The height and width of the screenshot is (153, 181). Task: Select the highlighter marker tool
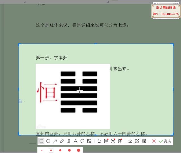(x=68, y=141)
